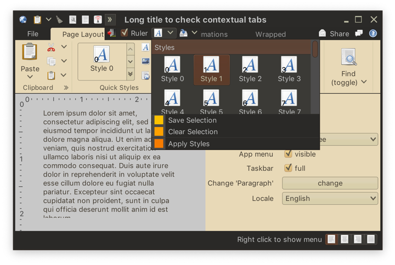
Task: Click the red scissors Cut icon
Action: pyautogui.click(x=51, y=47)
